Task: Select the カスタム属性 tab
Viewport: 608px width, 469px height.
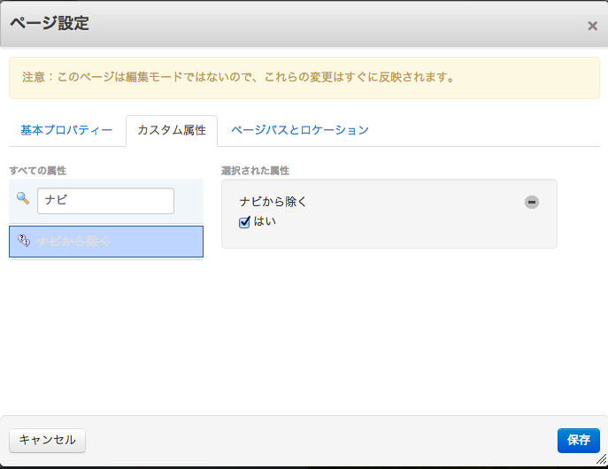Action: (x=172, y=130)
